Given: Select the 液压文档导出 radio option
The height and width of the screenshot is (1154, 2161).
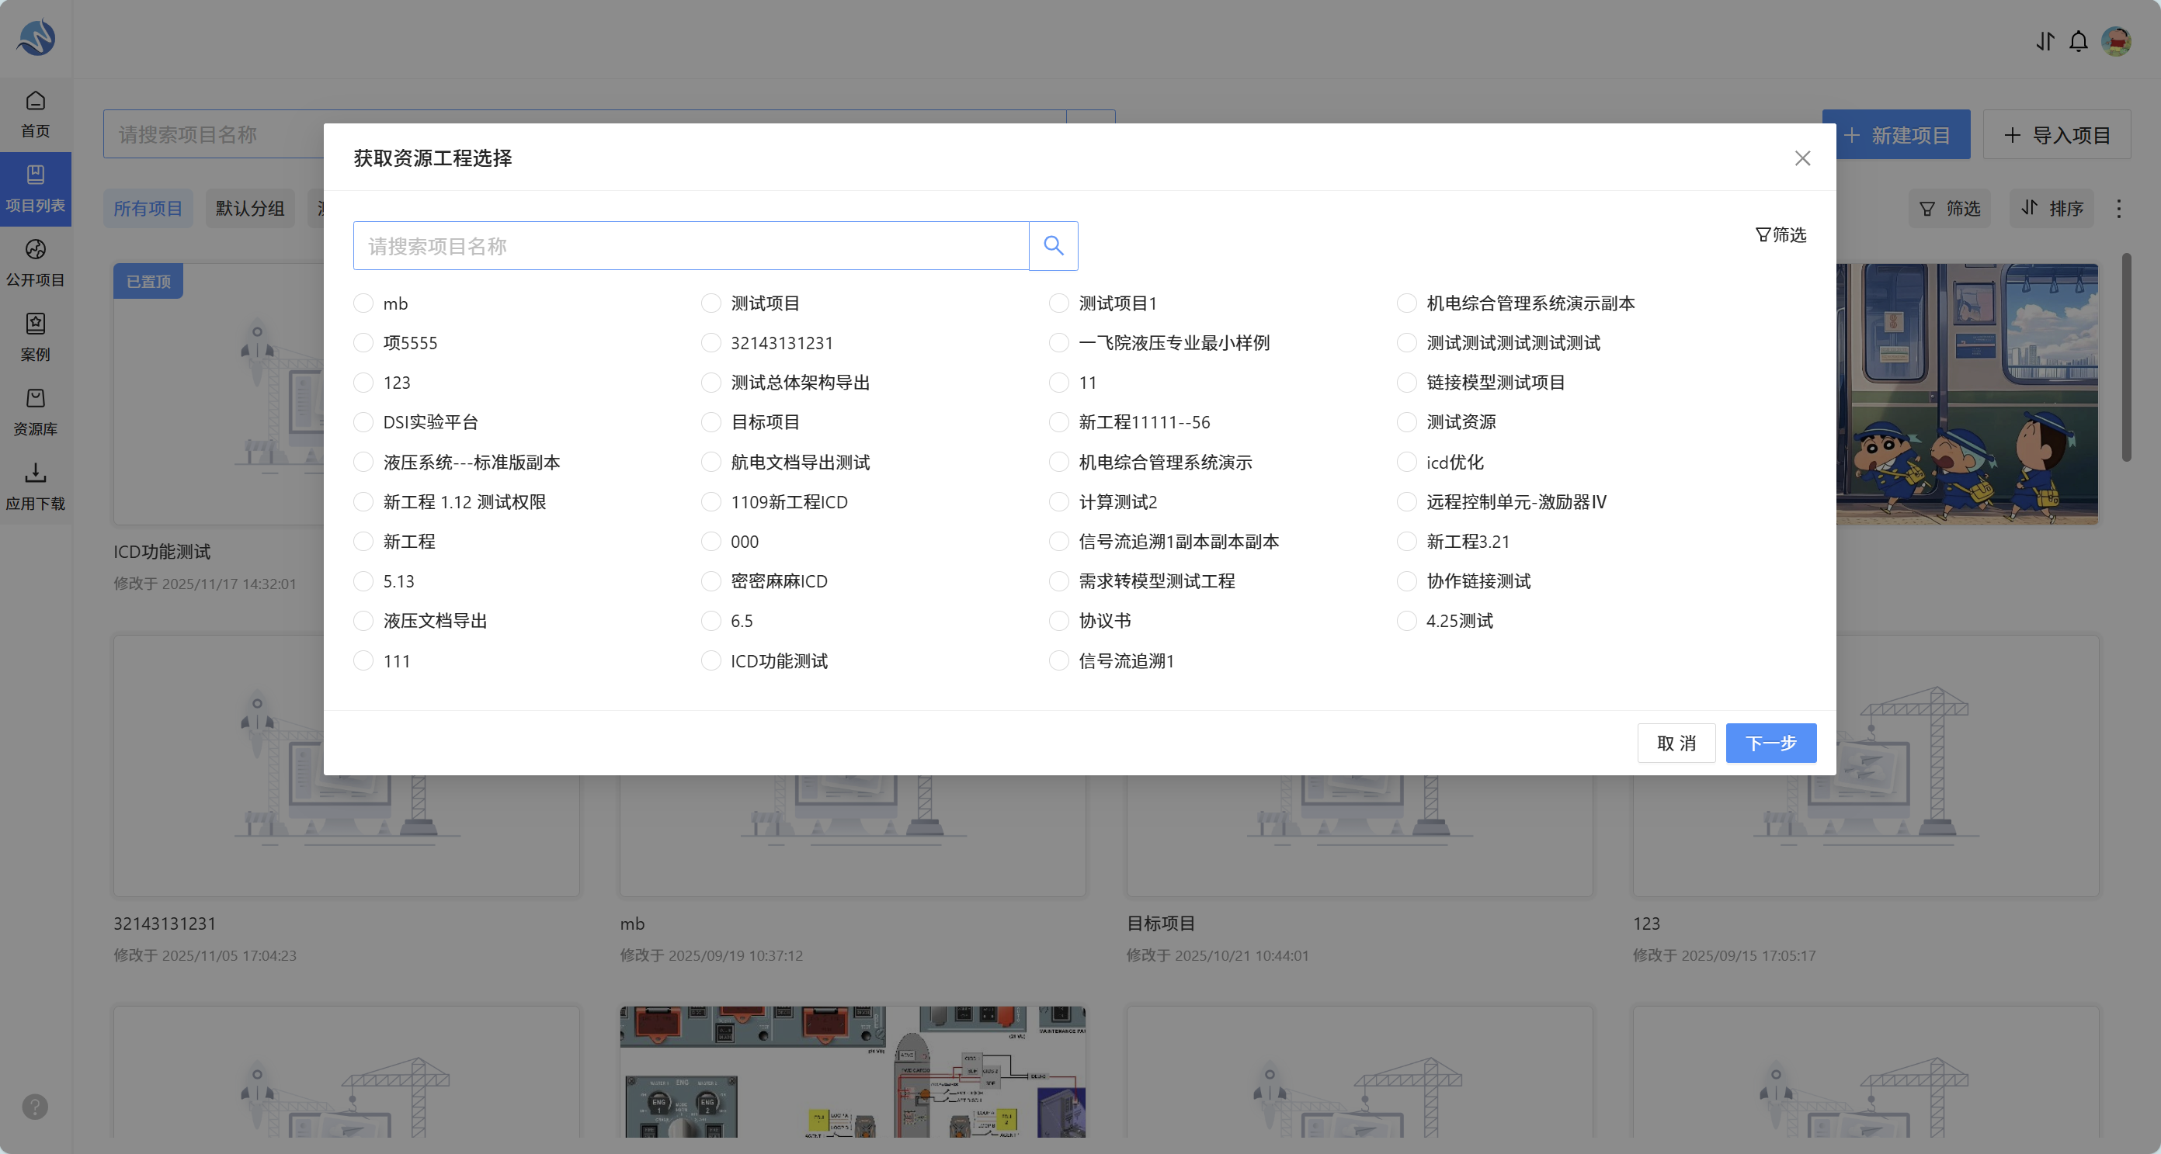Looking at the screenshot, I should coord(363,621).
